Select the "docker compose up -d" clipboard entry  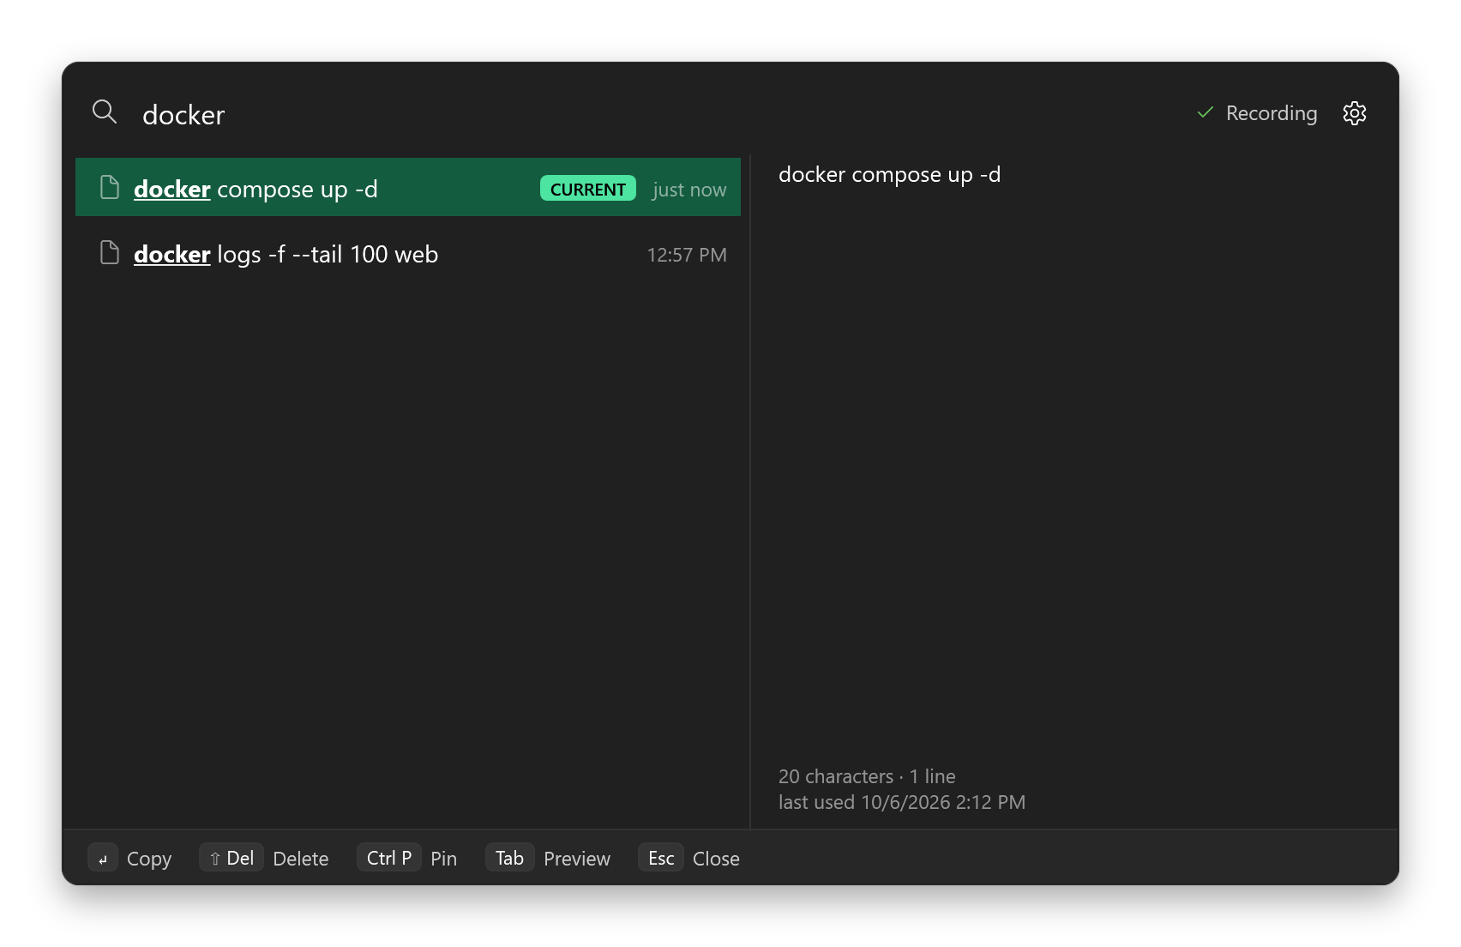click(408, 187)
